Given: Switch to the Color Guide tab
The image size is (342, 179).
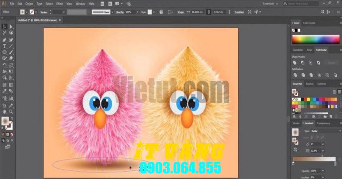Looking at the screenshot, I should pos(309,23).
